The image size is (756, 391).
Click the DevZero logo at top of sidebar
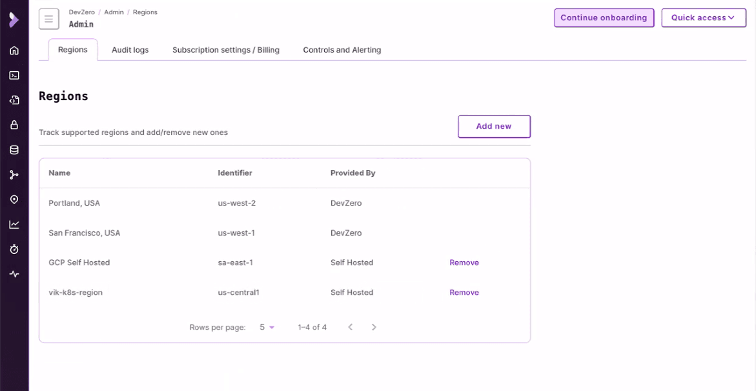click(x=14, y=20)
